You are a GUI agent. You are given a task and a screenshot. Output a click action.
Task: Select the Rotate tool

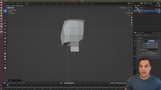(x=5, y=20)
